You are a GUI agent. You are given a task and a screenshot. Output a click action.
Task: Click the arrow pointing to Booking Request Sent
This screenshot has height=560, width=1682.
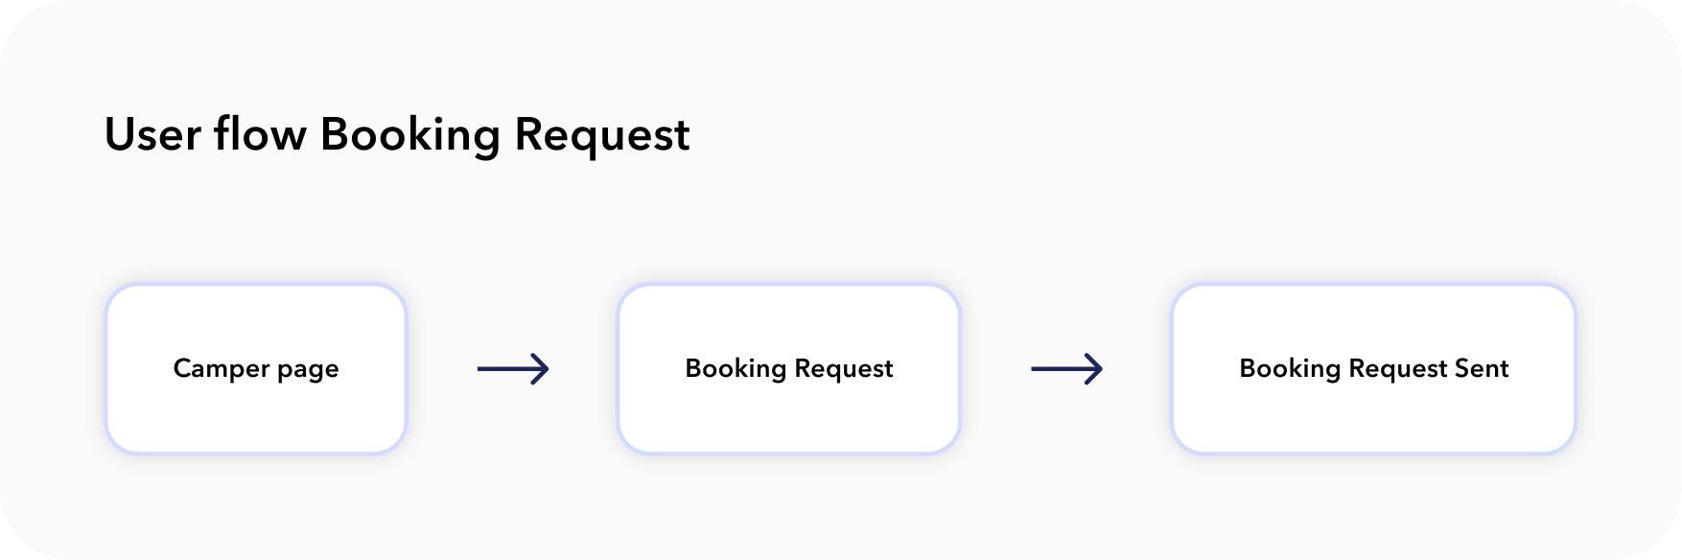[1066, 369]
